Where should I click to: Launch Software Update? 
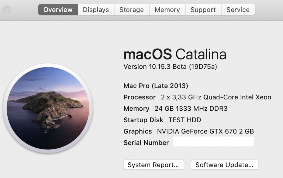(x=224, y=165)
